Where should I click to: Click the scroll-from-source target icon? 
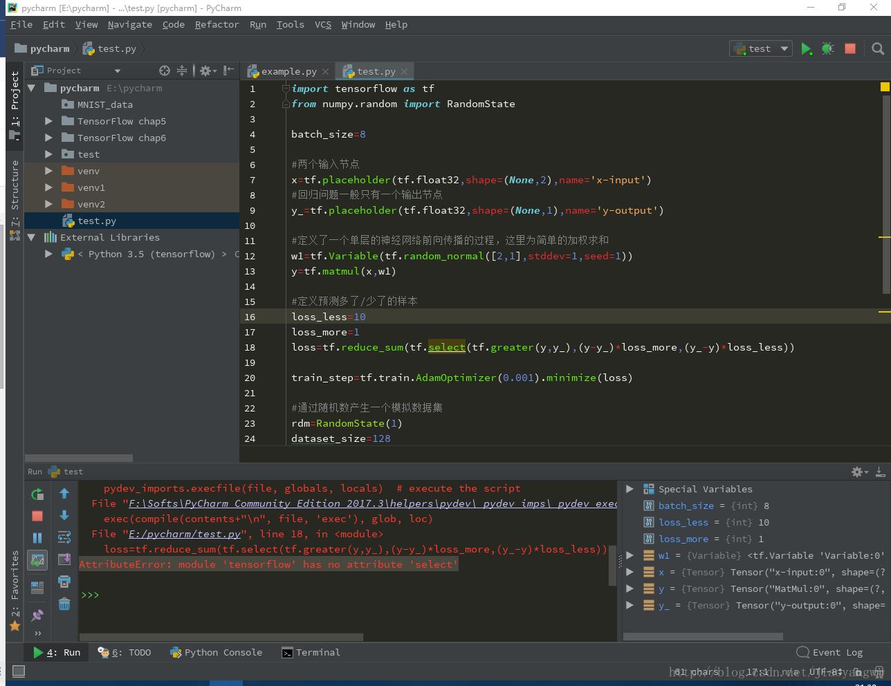(x=164, y=71)
